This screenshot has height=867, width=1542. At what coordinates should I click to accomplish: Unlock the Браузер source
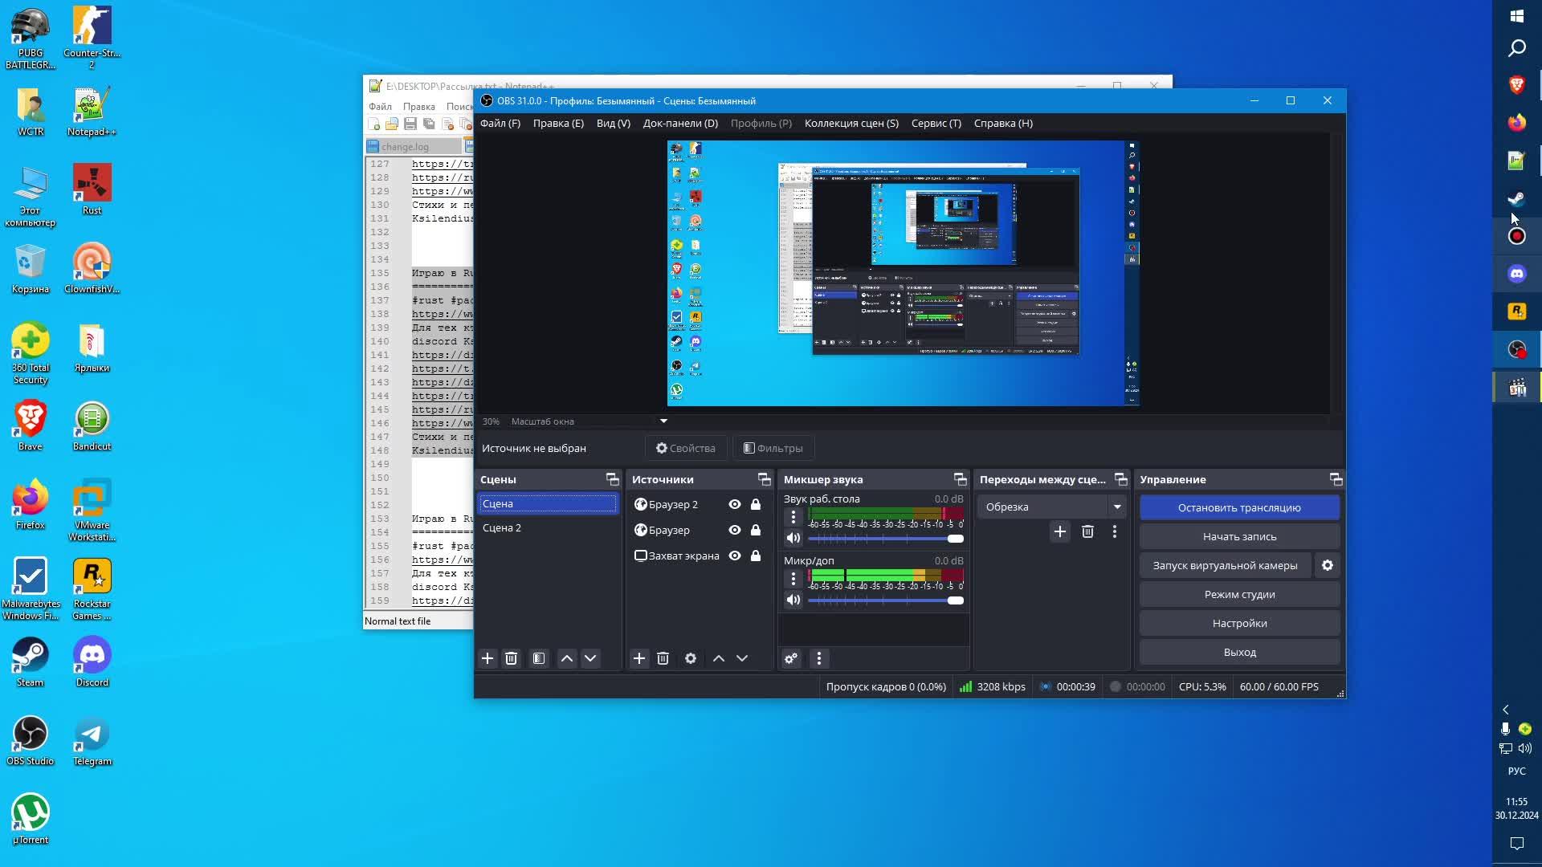[x=756, y=530]
